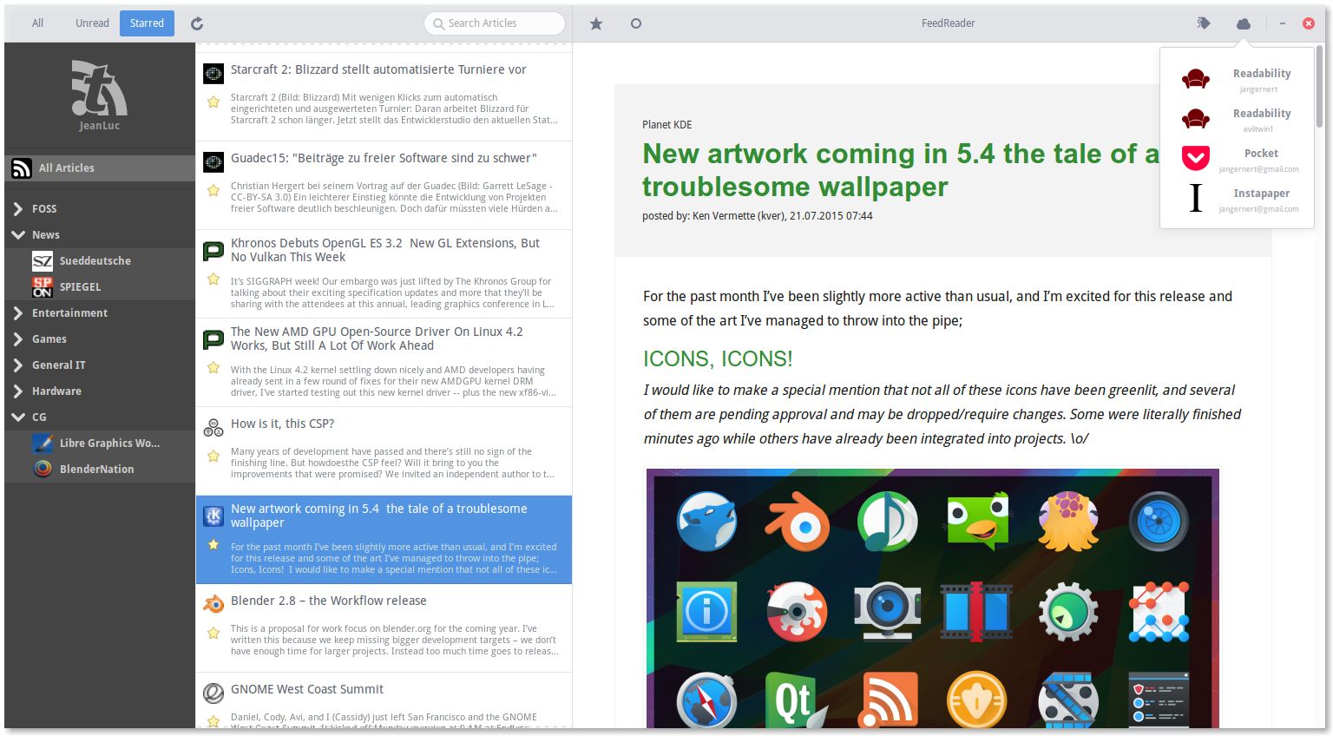Click the refresh feeds icon
Viewport: 1333px width, 736px height.
[x=197, y=23]
